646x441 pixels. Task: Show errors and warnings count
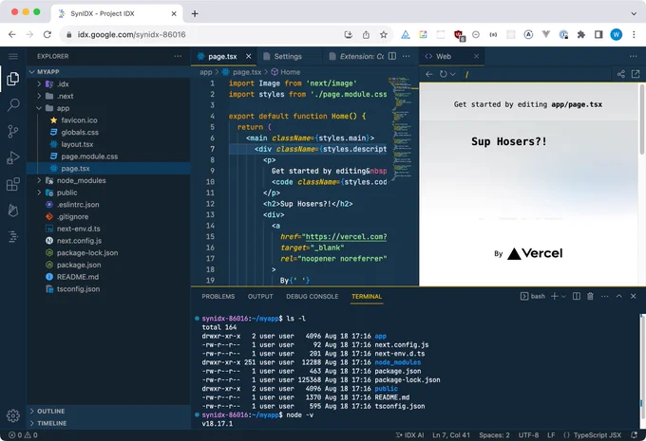coord(24,434)
